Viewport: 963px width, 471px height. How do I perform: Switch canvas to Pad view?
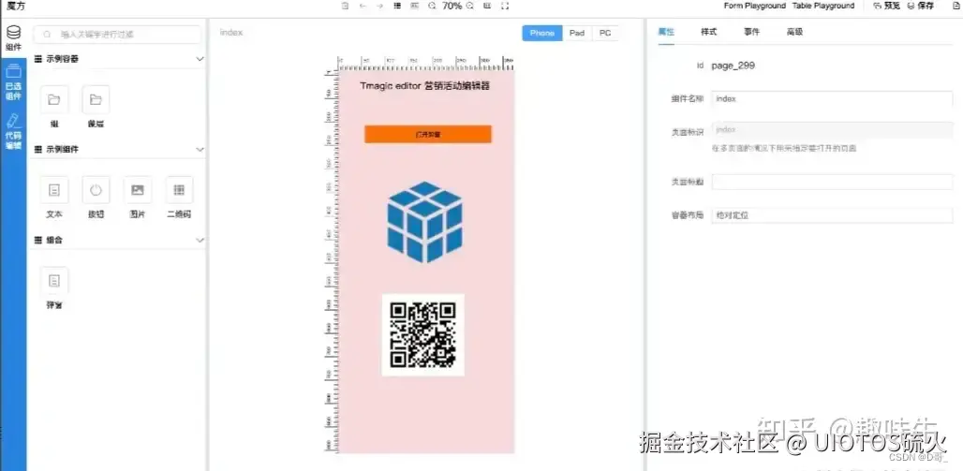click(577, 33)
